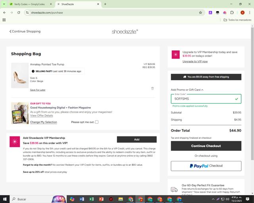Add Shoedazzle VIP Membership with Add button
The width and height of the screenshot is (254, 203).
[x=137, y=140]
